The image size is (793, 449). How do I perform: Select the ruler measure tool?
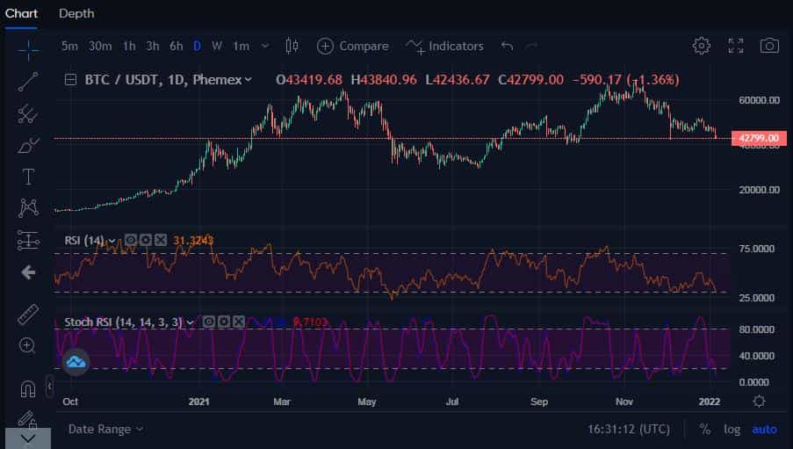coord(28,315)
